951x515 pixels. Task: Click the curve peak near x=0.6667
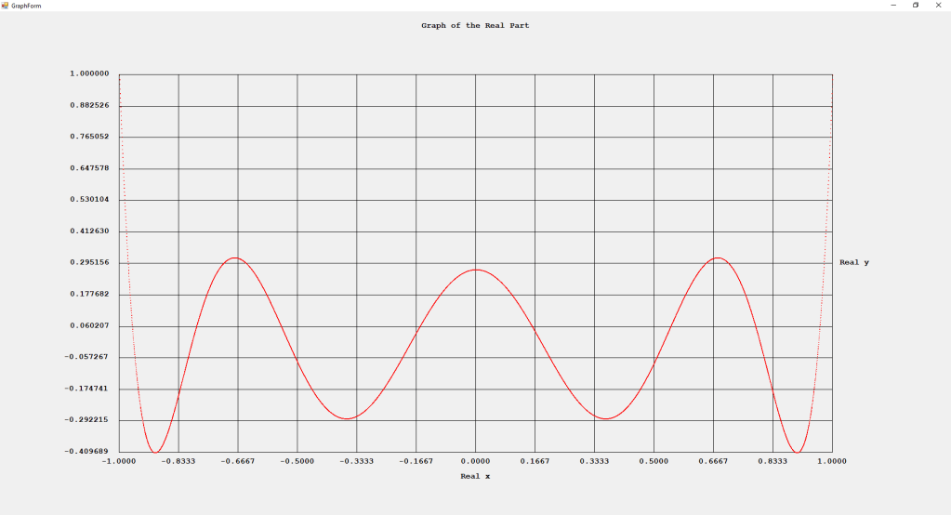pos(716,258)
